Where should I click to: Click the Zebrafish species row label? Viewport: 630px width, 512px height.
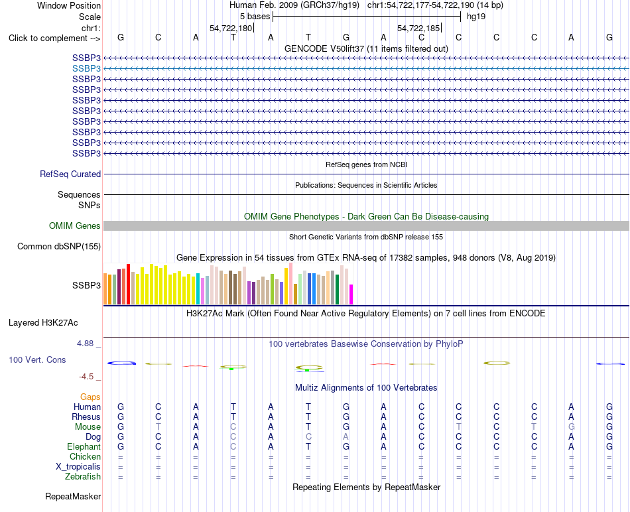click(83, 477)
